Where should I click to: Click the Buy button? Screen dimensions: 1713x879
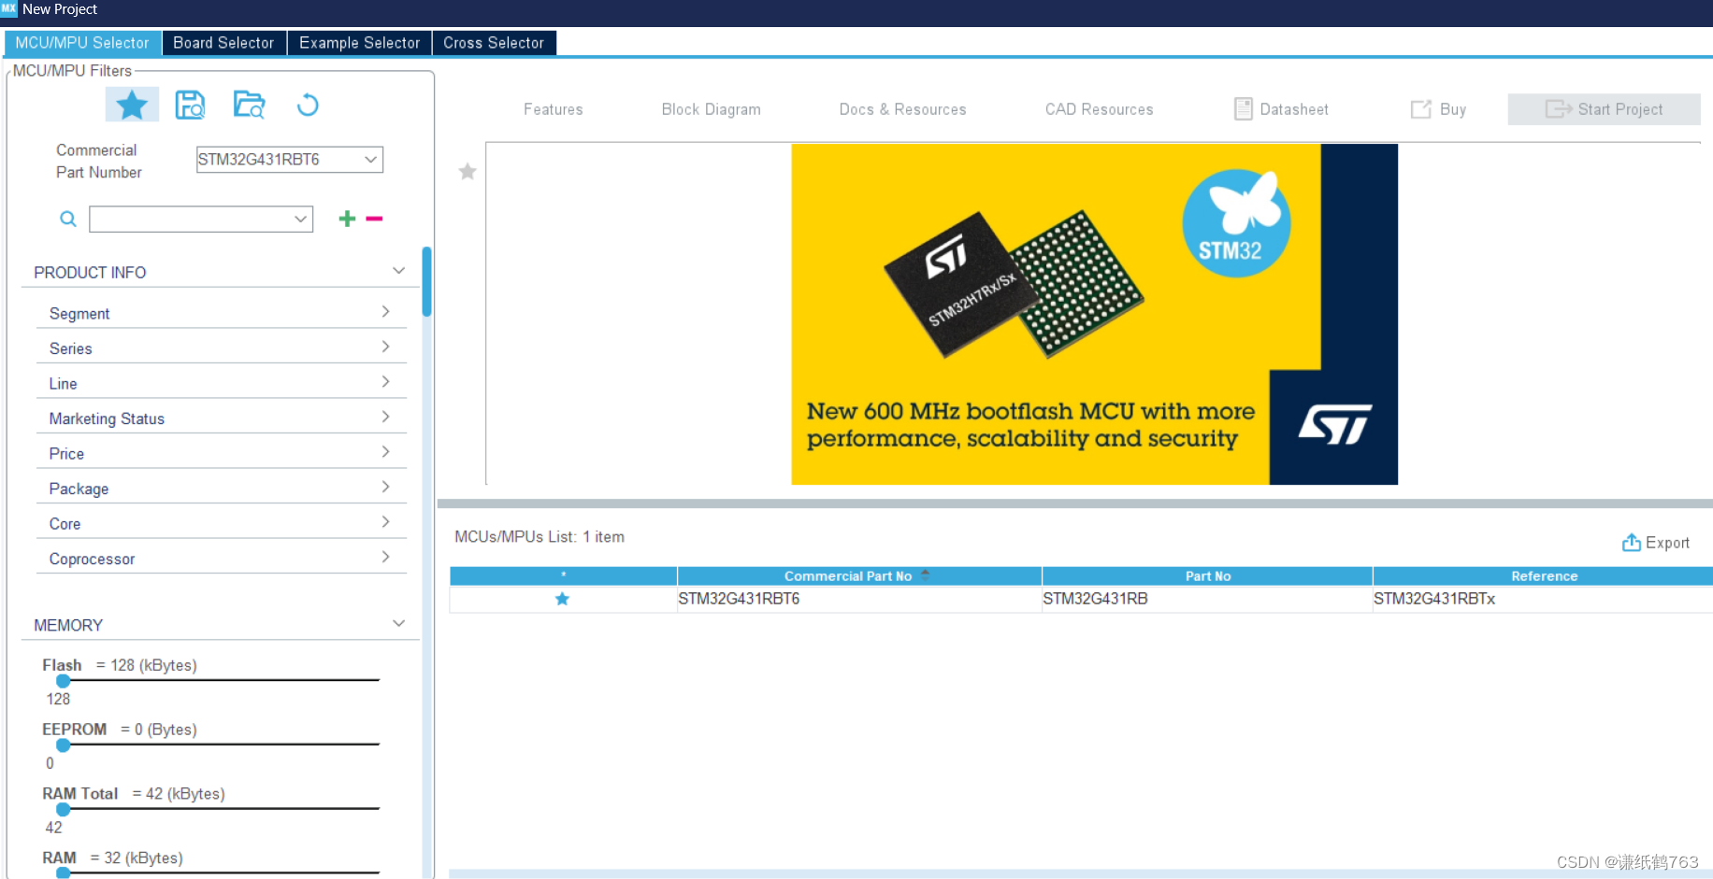1438,109
